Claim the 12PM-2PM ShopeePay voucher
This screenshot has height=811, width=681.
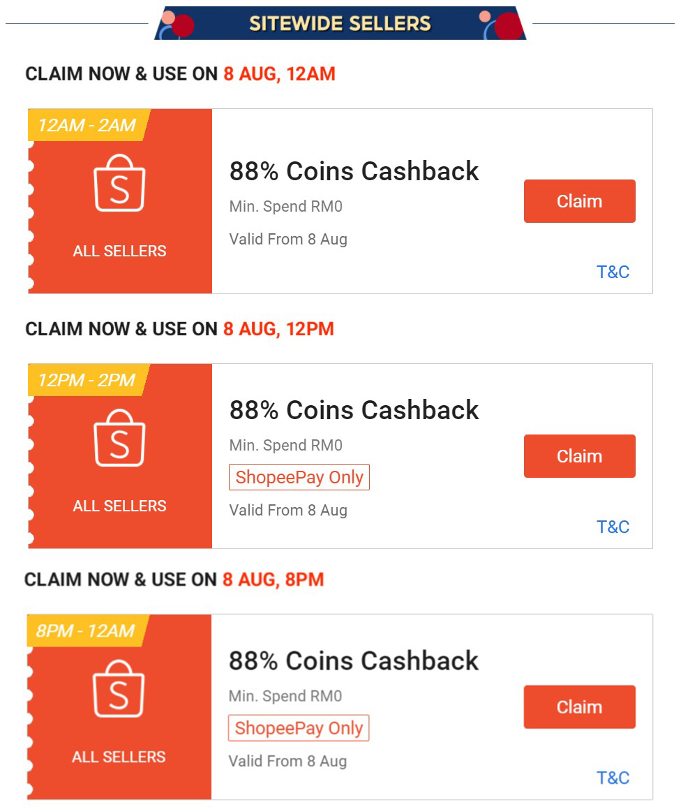[579, 456]
